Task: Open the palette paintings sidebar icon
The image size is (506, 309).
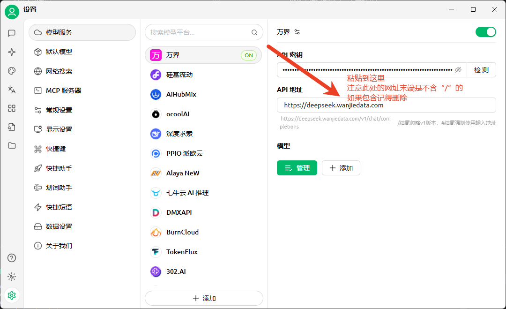Action: click(12, 71)
